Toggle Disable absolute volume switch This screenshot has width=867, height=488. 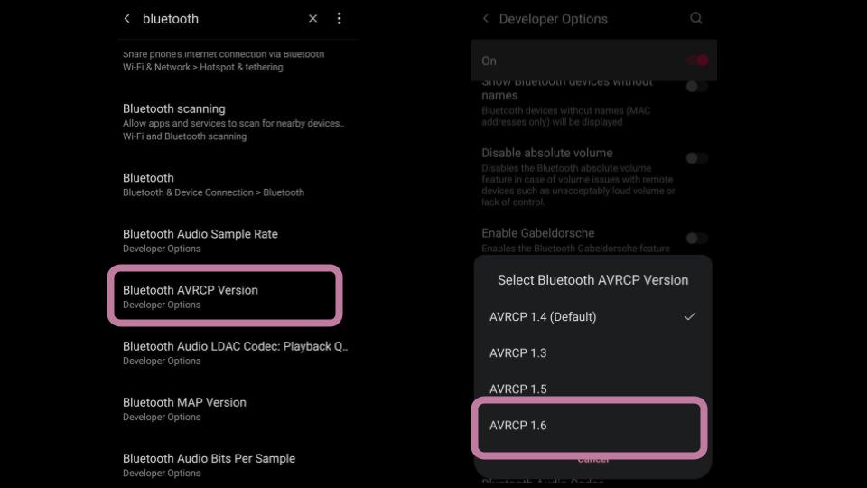pos(696,158)
